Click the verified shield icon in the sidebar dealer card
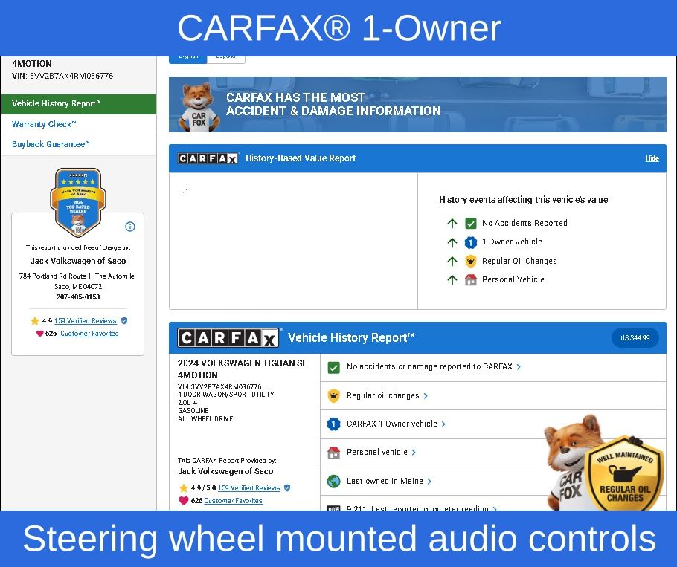 (124, 321)
